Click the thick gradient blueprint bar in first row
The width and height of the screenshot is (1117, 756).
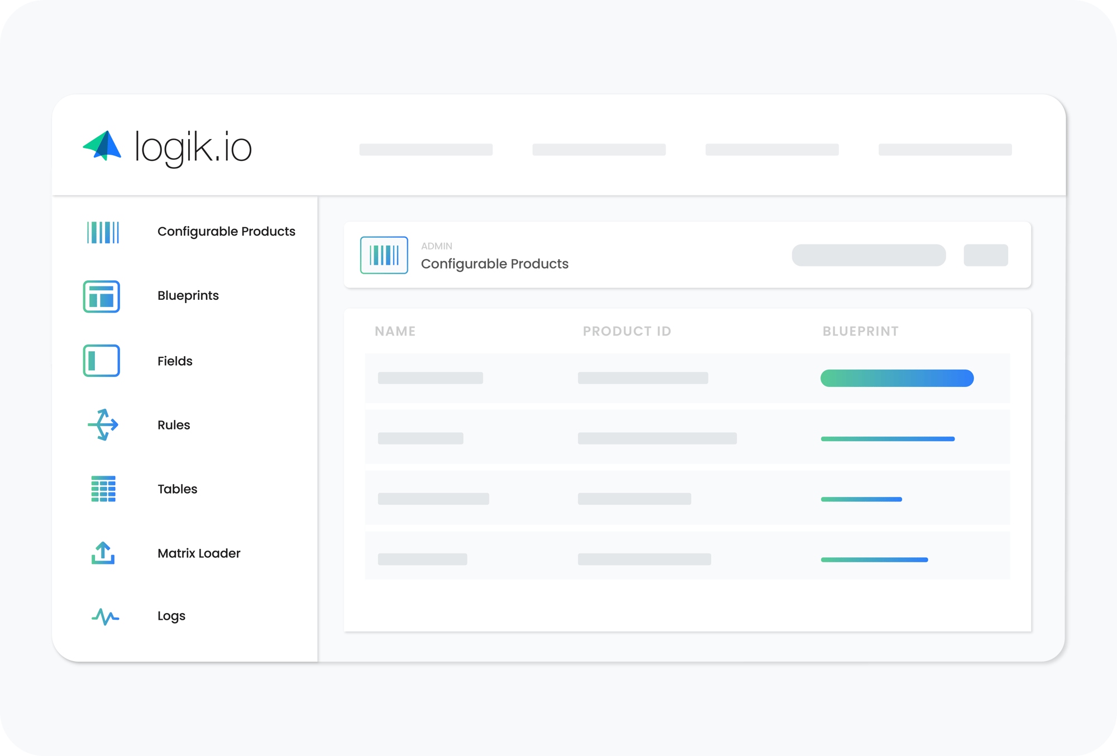click(897, 378)
